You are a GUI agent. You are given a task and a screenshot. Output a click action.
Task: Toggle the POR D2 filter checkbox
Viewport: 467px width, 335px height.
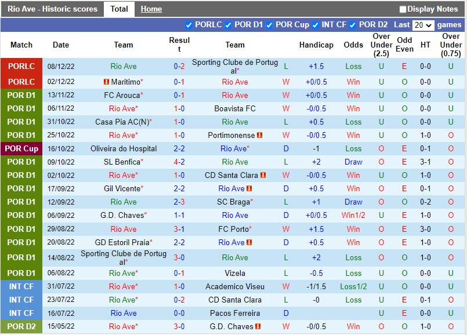coord(353,26)
